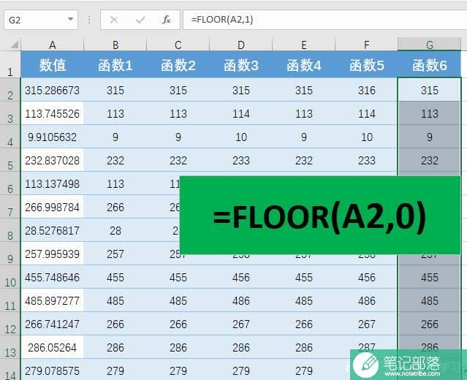
Task: Select row 2 header
Action: tap(10, 90)
